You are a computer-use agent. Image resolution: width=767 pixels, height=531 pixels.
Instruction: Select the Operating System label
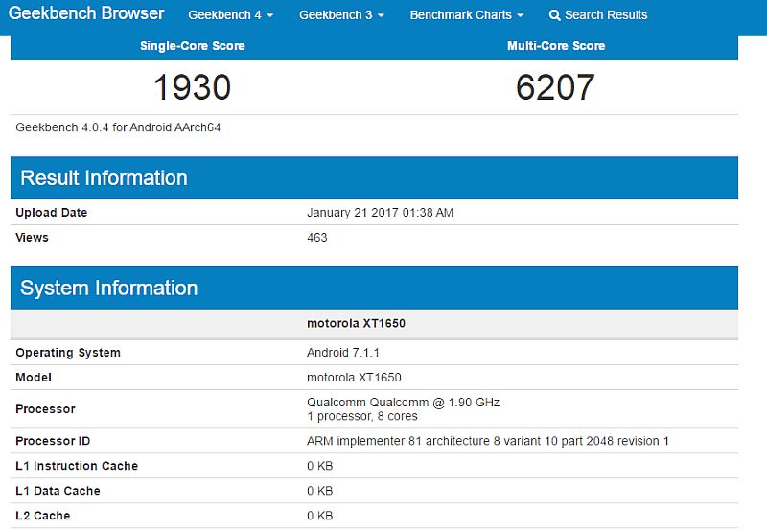pos(68,353)
